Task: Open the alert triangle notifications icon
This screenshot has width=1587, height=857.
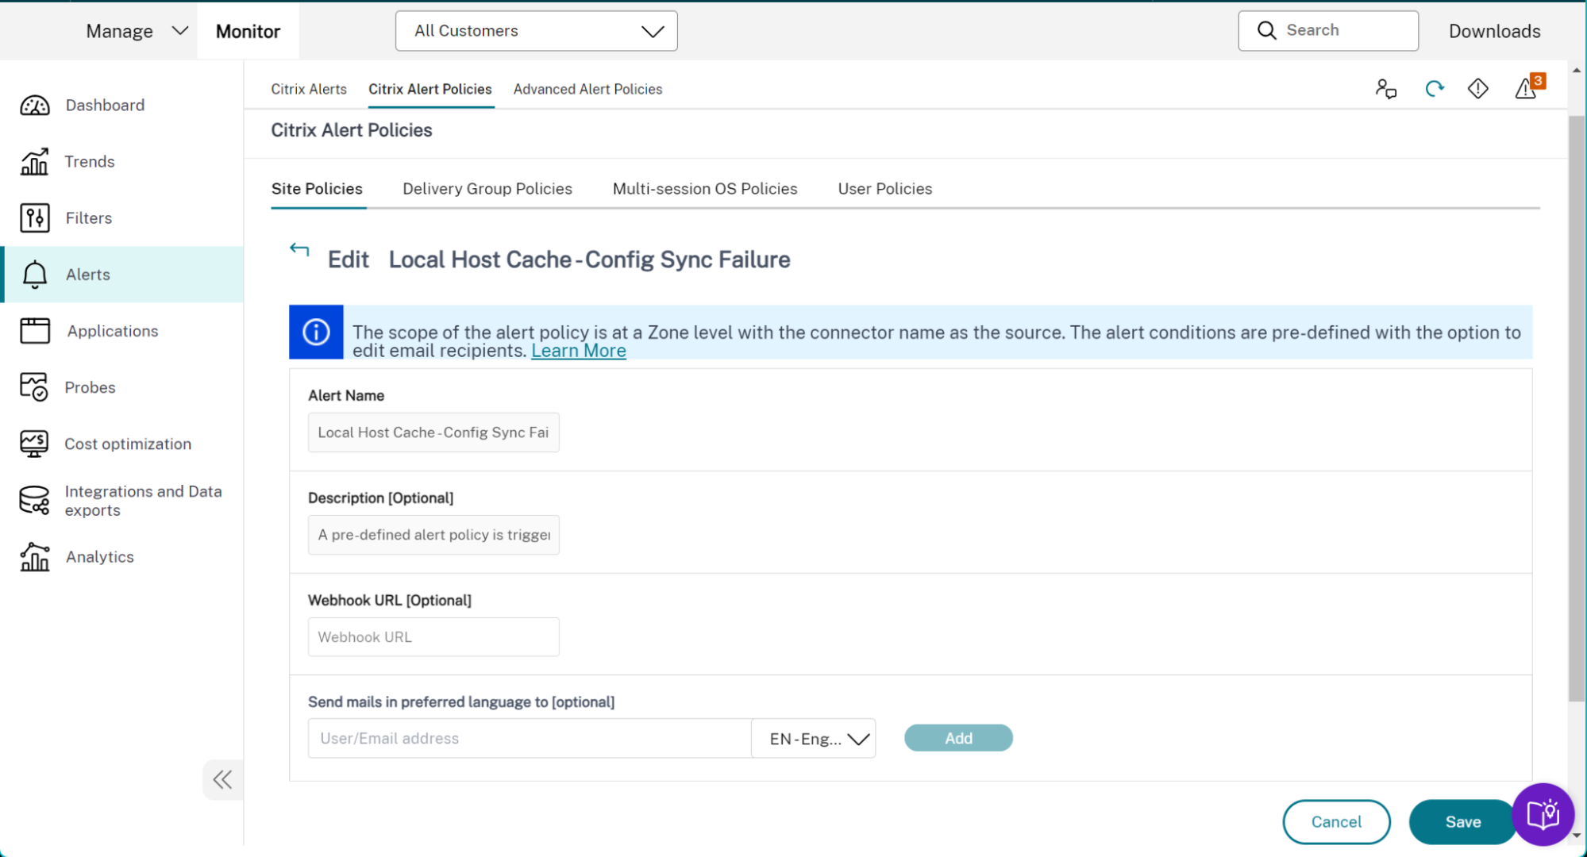Action: [x=1526, y=88]
